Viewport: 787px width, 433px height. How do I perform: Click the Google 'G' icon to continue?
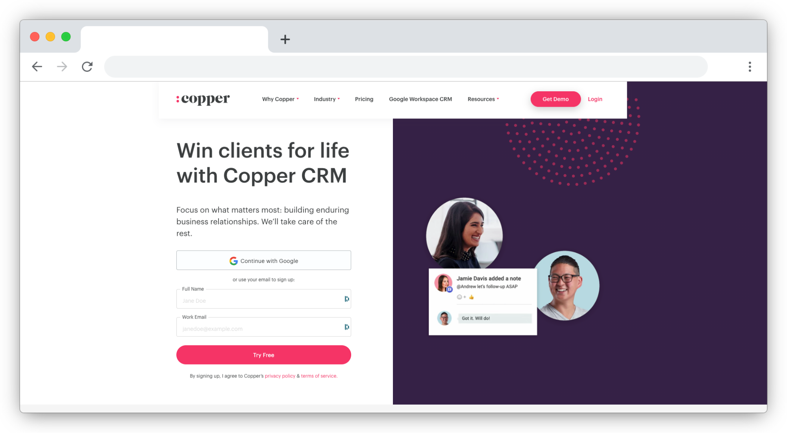click(x=232, y=261)
